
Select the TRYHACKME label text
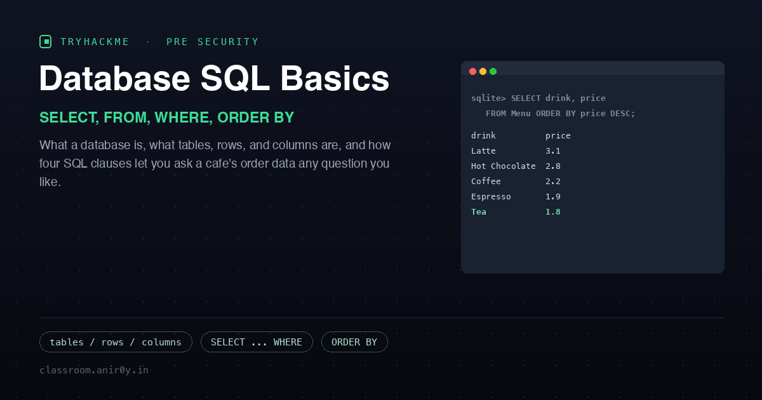coord(95,42)
